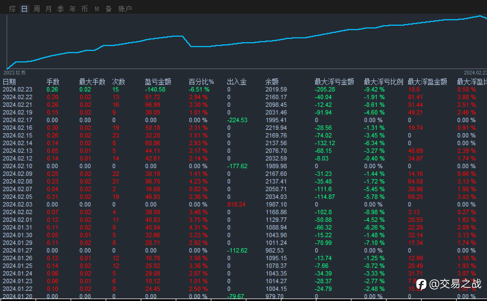Click withdrawal amount -224.53

point(237,120)
